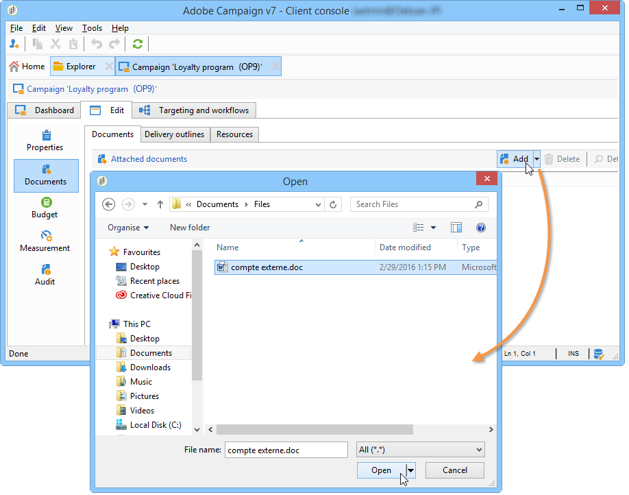Click the paste clipboard icon

pyautogui.click(x=73, y=44)
